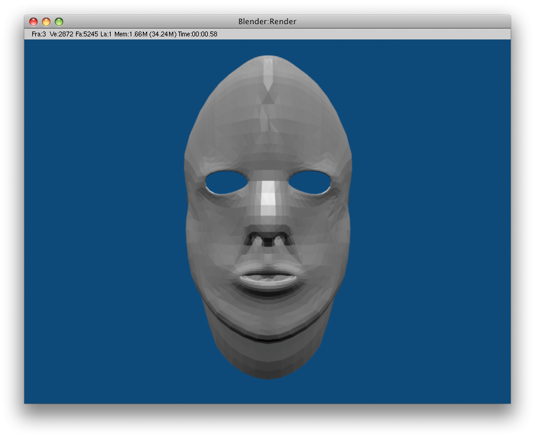Click the mask's left eye hole
The image size is (535, 437).
pyautogui.click(x=226, y=182)
